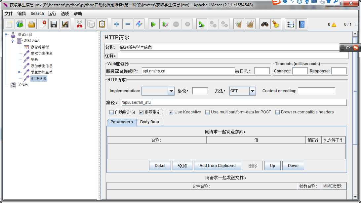Paste using the clipboard icon
The image size is (361, 203).
102,24
